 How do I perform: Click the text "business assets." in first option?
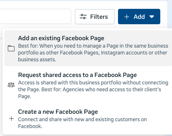click(37, 60)
